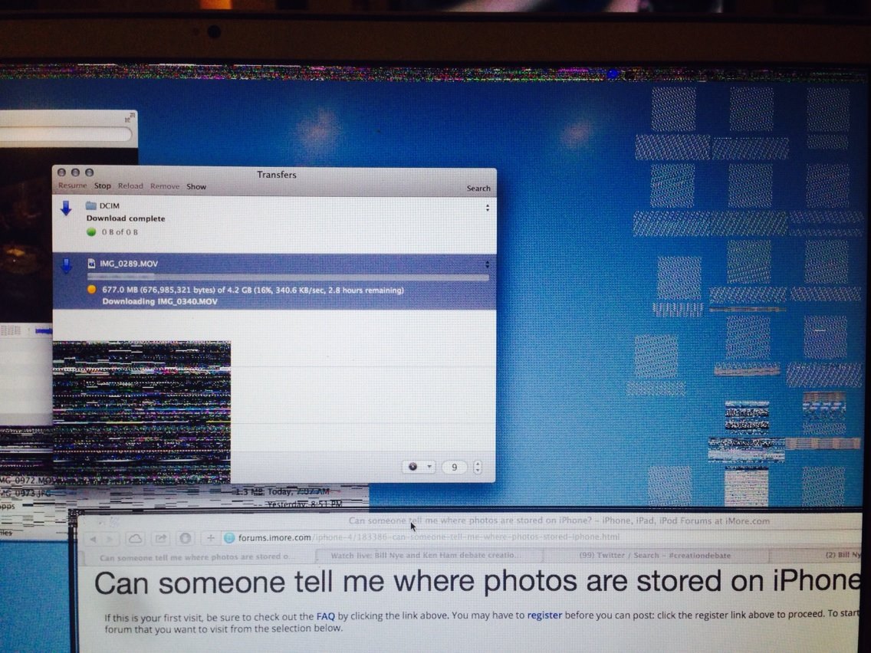Select 'Downloading IMG_0340.MOV' text

[x=159, y=301]
